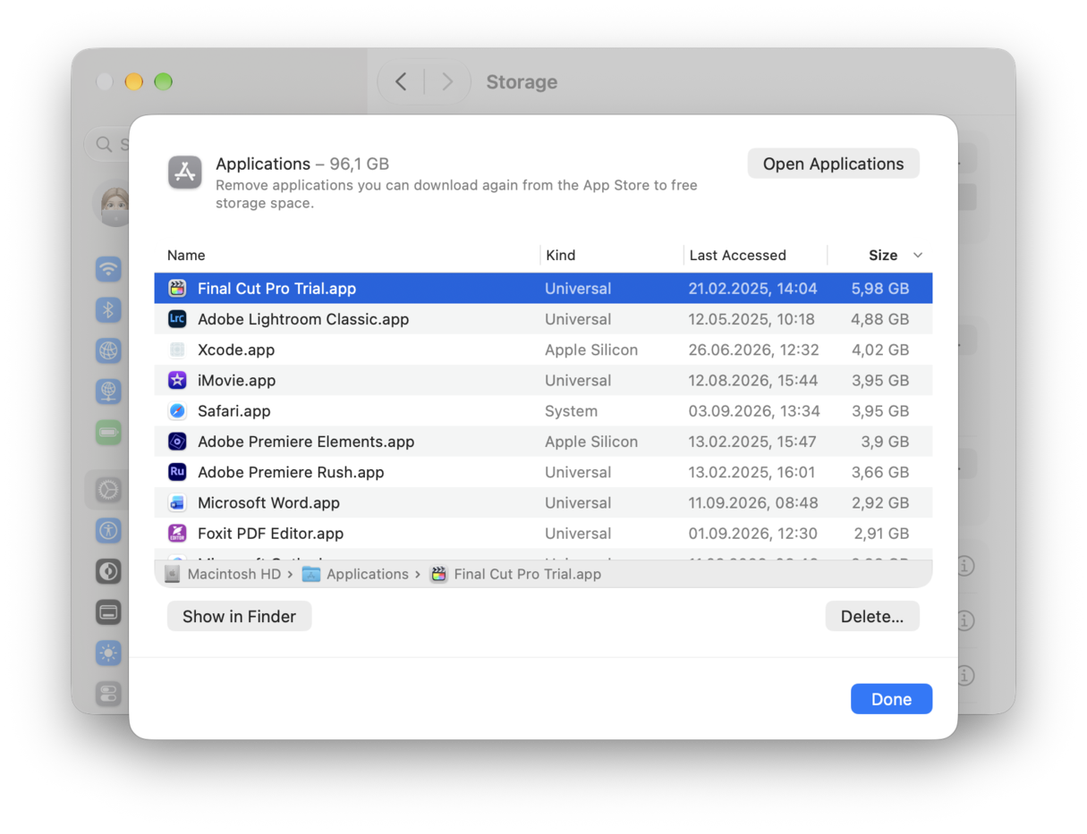Click the "Microsoft Word.app" file name
Screen dimensions: 1087x834
(268, 502)
